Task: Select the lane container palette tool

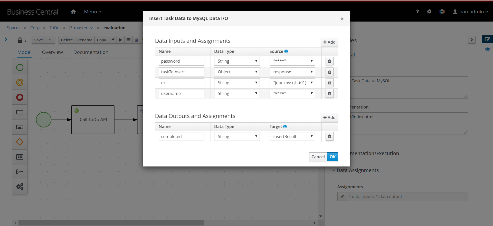Action: (20, 157)
